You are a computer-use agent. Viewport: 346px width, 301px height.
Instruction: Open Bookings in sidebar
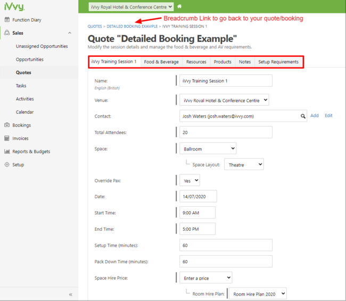tap(22, 126)
